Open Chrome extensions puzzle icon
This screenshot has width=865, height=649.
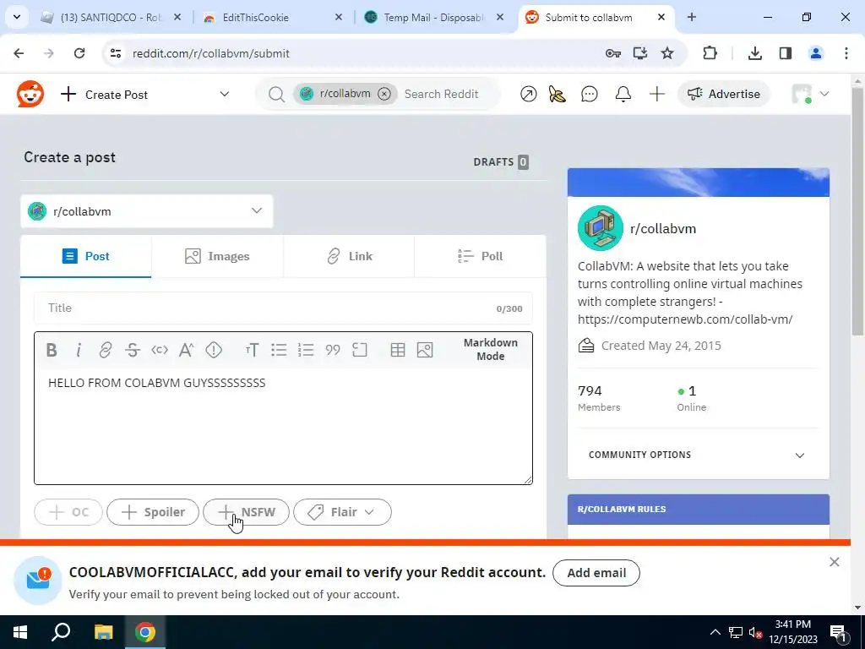coord(710,53)
